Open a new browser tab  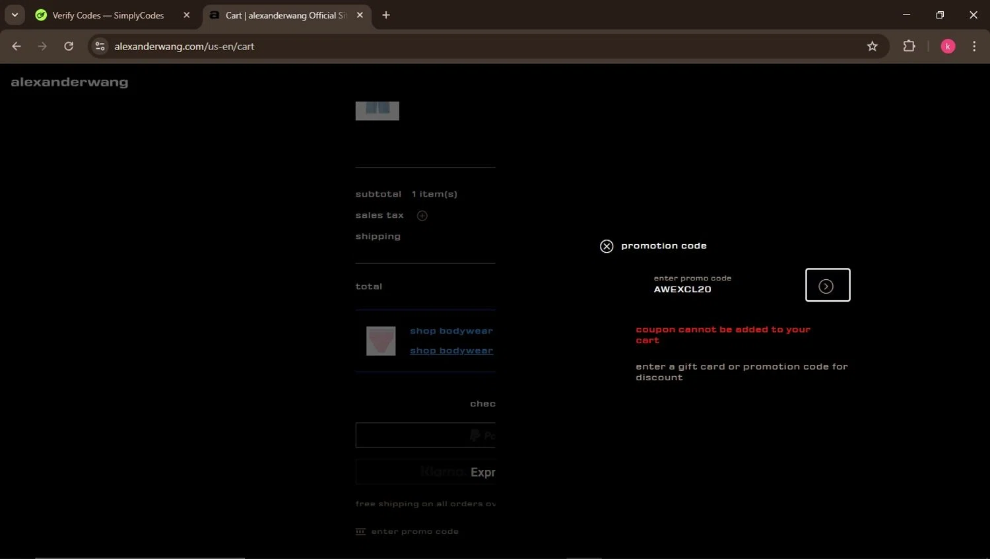click(x=386, y=15)
